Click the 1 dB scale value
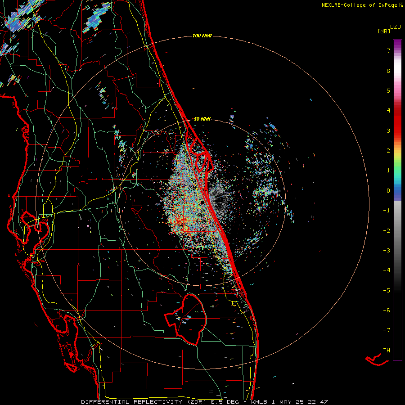This screenshot has height=405, width=405. tap(388, 171)
